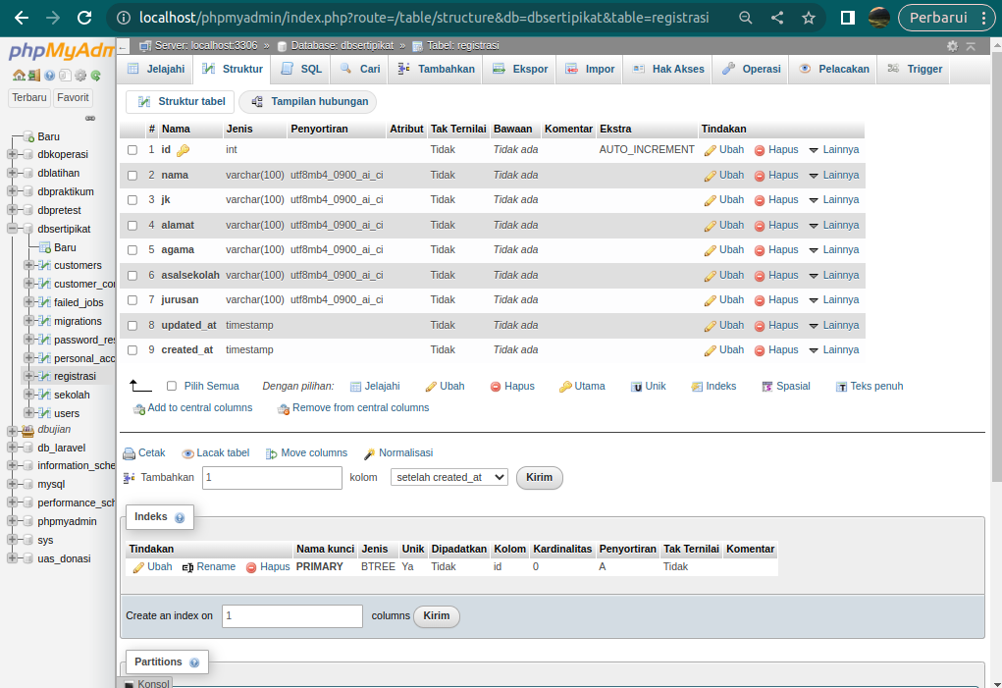The width and height of the screenshot is (1002, 688).
Task: Open Lainnya dropdown for id row
Action: coord(834,149)
